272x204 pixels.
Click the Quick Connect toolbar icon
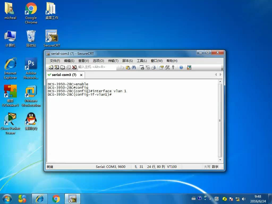pos(57,67)
